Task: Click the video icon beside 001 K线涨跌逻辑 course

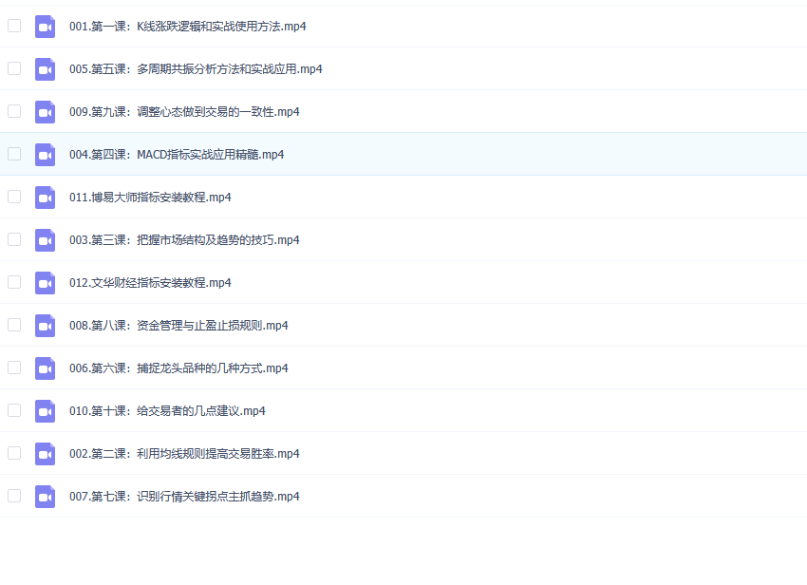Action: click(x=45, y=27)
